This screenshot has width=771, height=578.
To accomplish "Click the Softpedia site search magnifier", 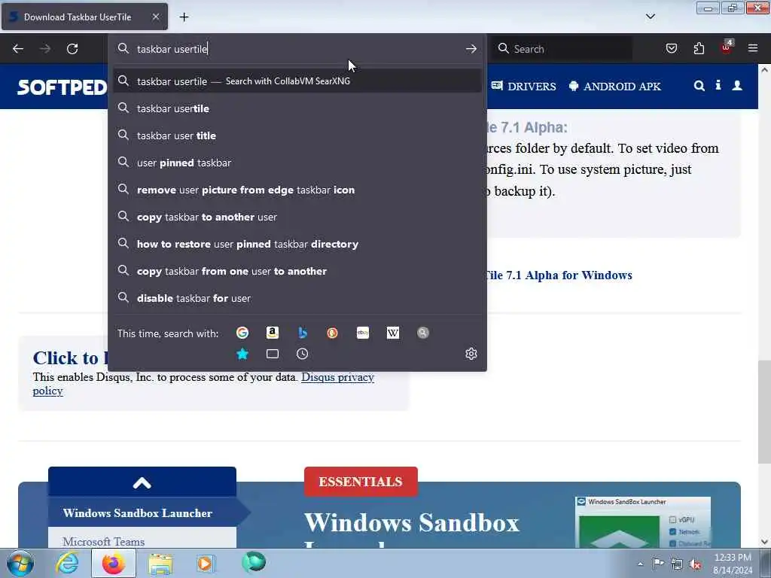I will (699, 86).
